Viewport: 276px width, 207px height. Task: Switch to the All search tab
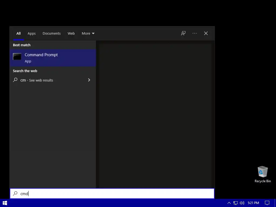pyautogui.click(x=19, y=33)
